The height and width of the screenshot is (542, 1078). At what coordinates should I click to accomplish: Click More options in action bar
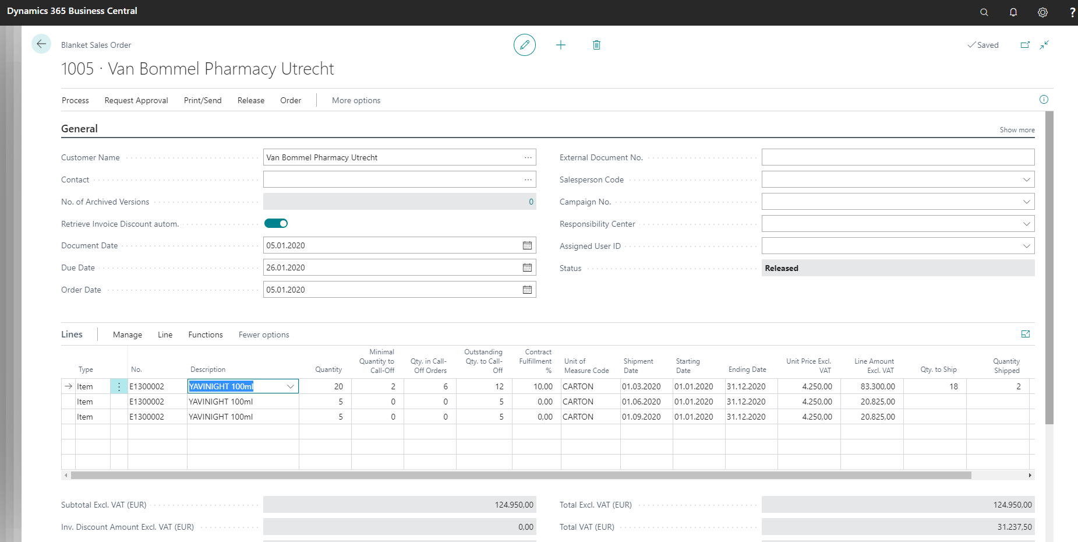tap(356, 100)
